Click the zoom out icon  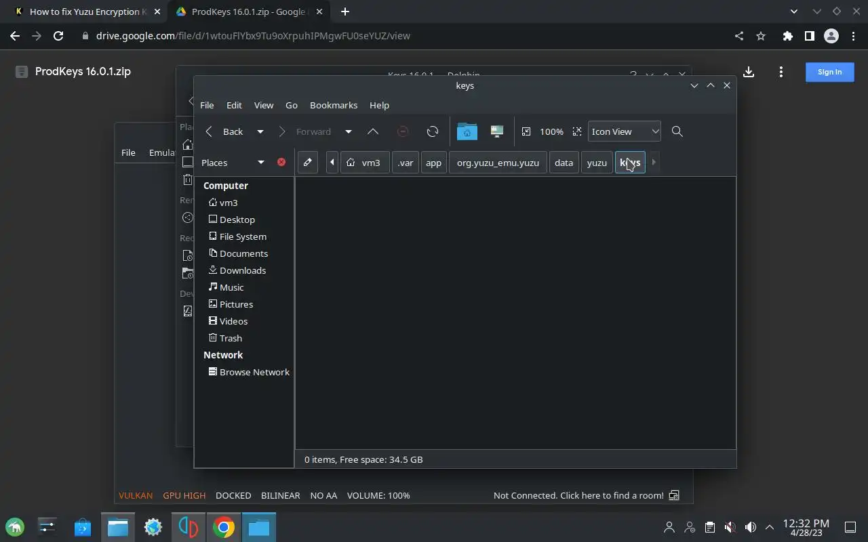click(526, 131)
